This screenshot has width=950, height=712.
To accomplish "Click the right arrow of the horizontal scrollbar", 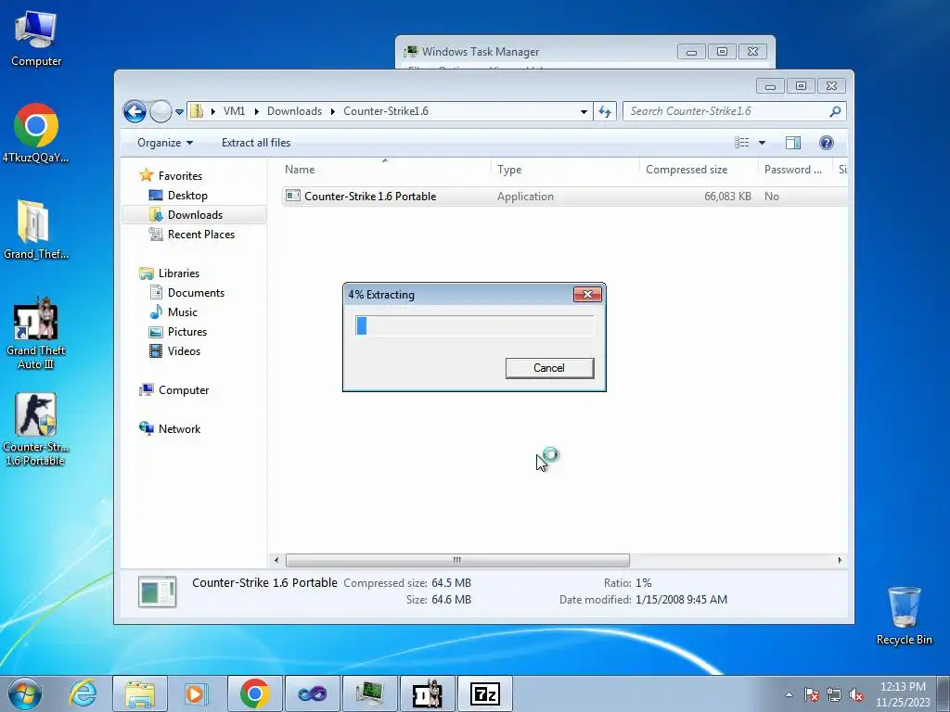I will (840, 560).
